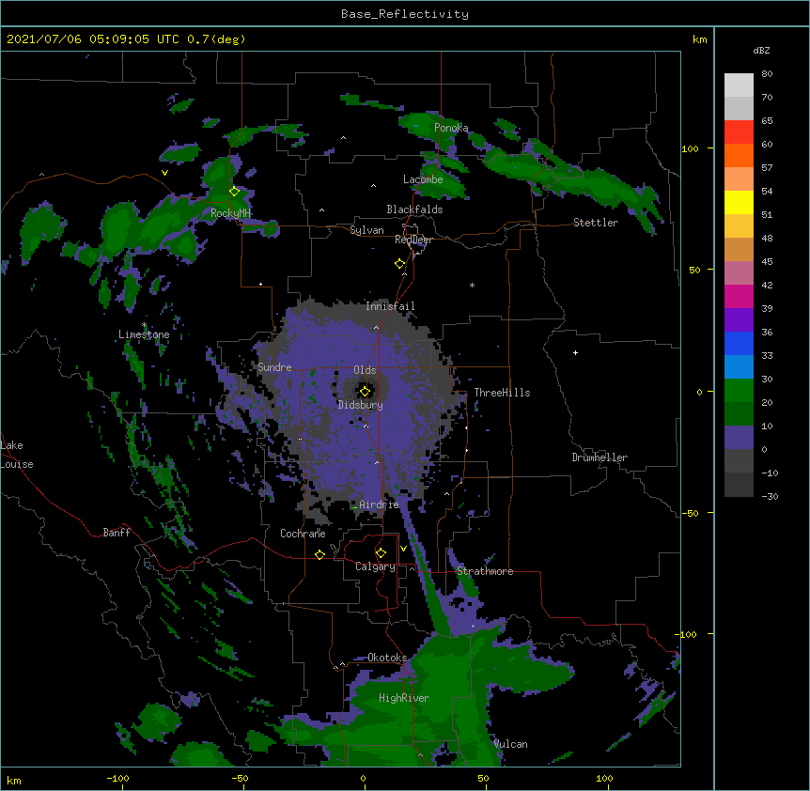Click the Stettler town label
Screen dimensions: 810x791
[x=596, y=223]
